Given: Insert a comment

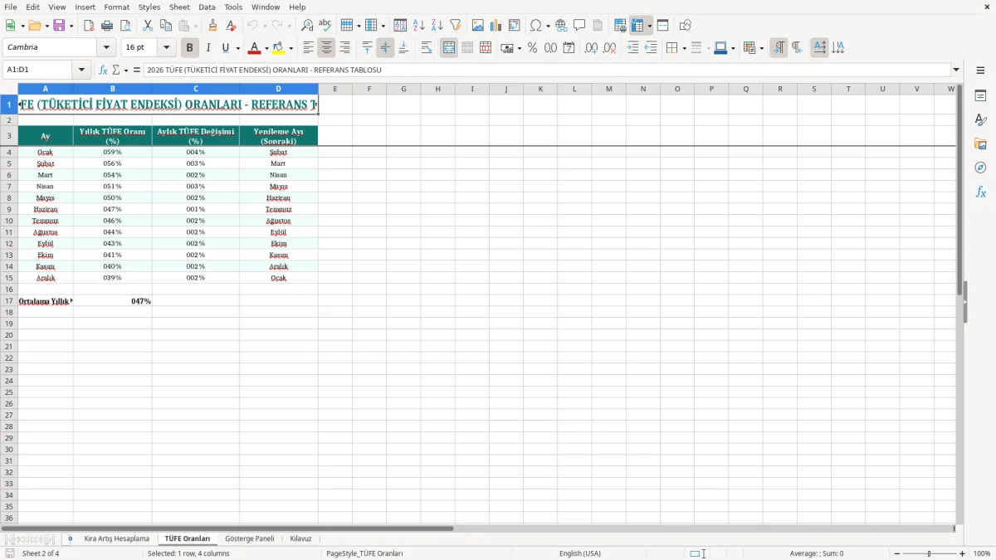Looking at the screenshot, I should point(579,26).
